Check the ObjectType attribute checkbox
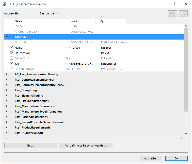The height and width of the screenshot is (164, 192). 12,58
